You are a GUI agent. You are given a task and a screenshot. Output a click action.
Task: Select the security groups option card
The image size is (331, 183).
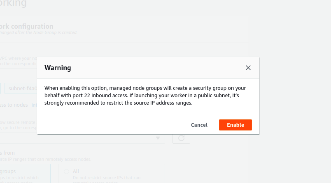[25, 174]
